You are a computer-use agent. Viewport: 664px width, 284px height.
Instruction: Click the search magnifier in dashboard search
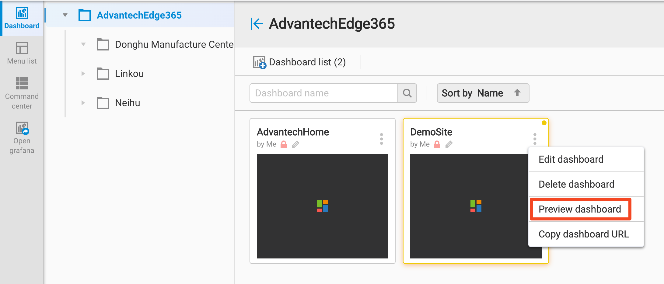click(407, 93)
